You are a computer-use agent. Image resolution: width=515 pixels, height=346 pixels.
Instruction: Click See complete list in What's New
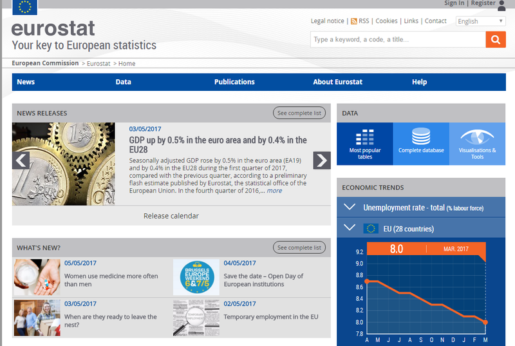(299, 247)
